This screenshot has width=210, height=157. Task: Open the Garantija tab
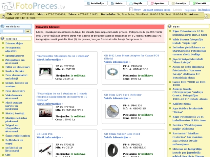point(178,3)
